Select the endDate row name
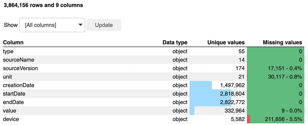308x125 pixels. [13, 102]
